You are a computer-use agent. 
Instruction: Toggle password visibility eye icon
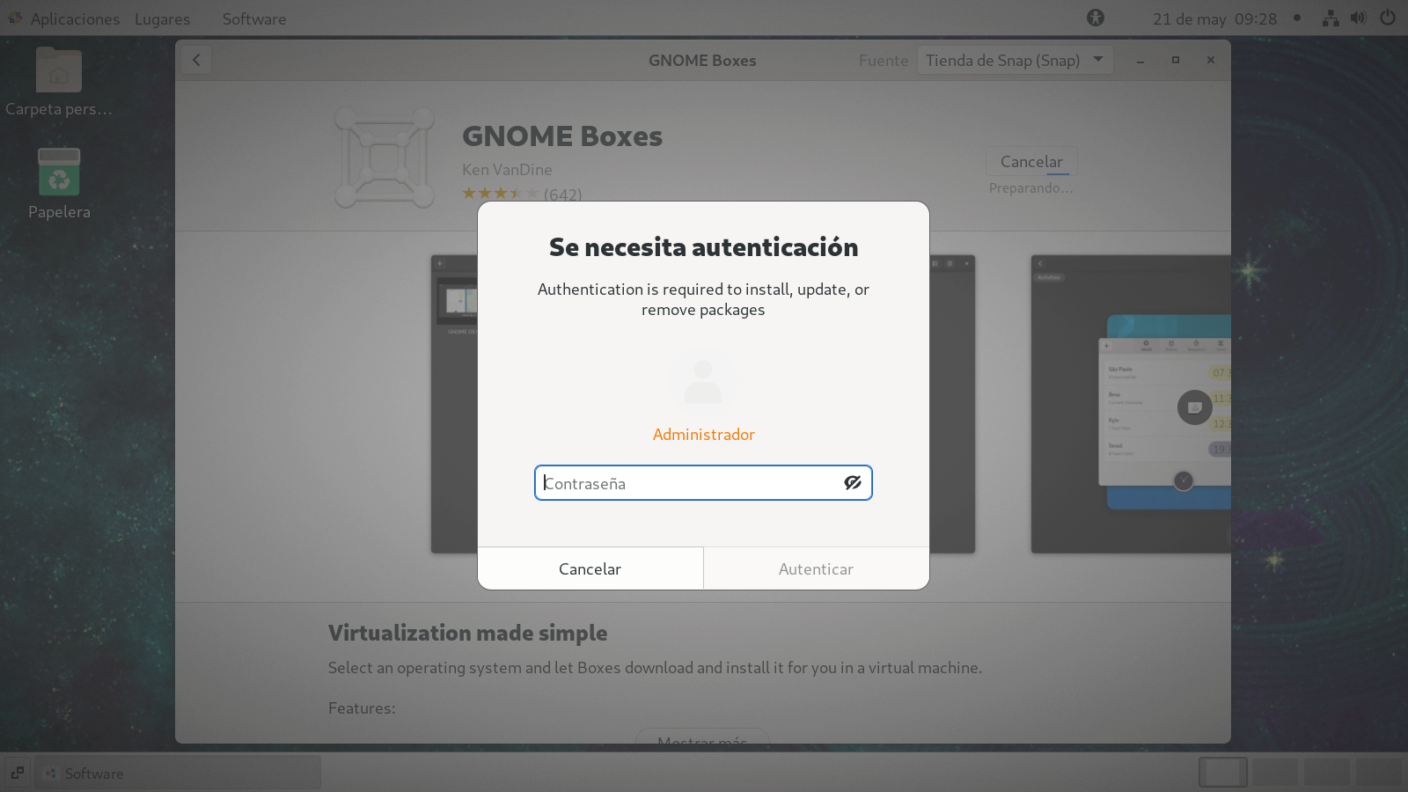coord(852,482)
